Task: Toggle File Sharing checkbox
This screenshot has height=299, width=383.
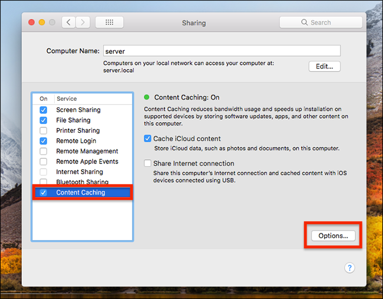Action: click(44, 120)
